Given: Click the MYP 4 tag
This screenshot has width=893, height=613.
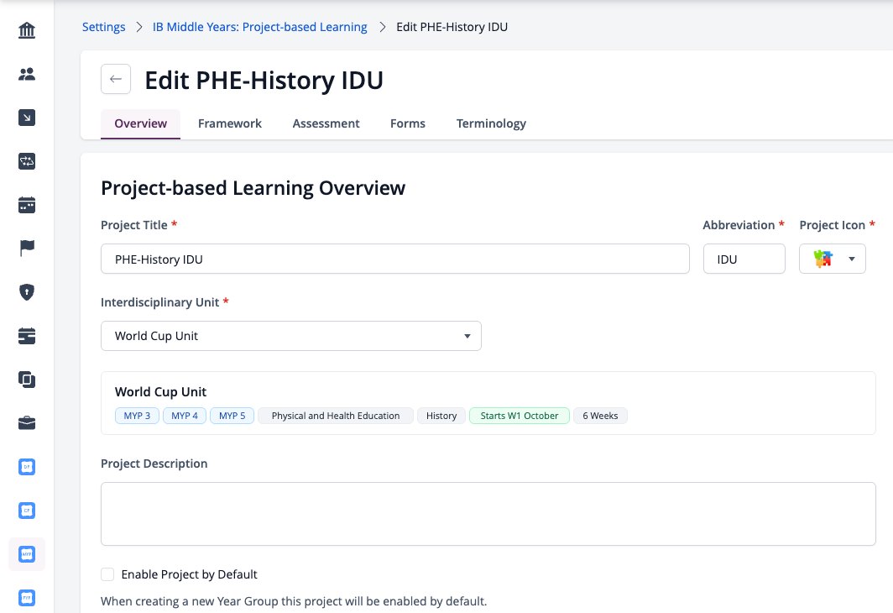Looking at the screenshot, I should 185,416.
